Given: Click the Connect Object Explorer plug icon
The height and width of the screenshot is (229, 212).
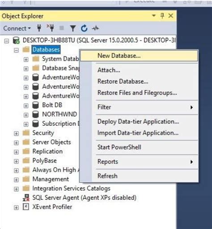Looking at the screenshot, I should 39,28.
